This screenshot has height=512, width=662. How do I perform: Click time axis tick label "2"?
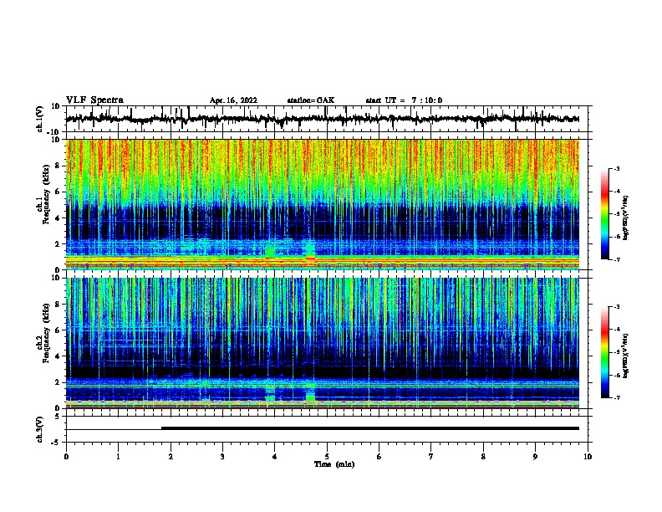pos(171,457)
